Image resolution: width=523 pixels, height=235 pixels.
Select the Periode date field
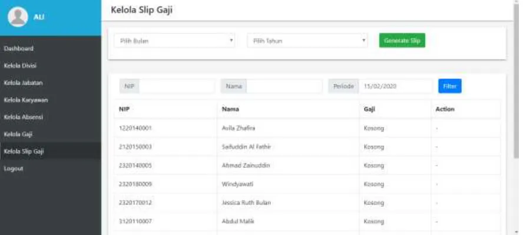coord(396,86)
